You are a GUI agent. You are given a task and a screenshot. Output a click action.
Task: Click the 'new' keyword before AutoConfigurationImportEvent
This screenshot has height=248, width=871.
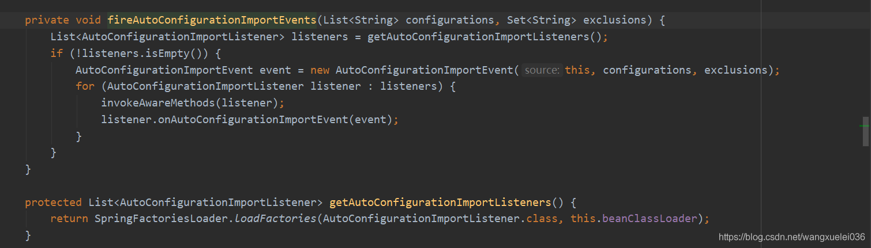pyautogui.click(x=320, y=70)
